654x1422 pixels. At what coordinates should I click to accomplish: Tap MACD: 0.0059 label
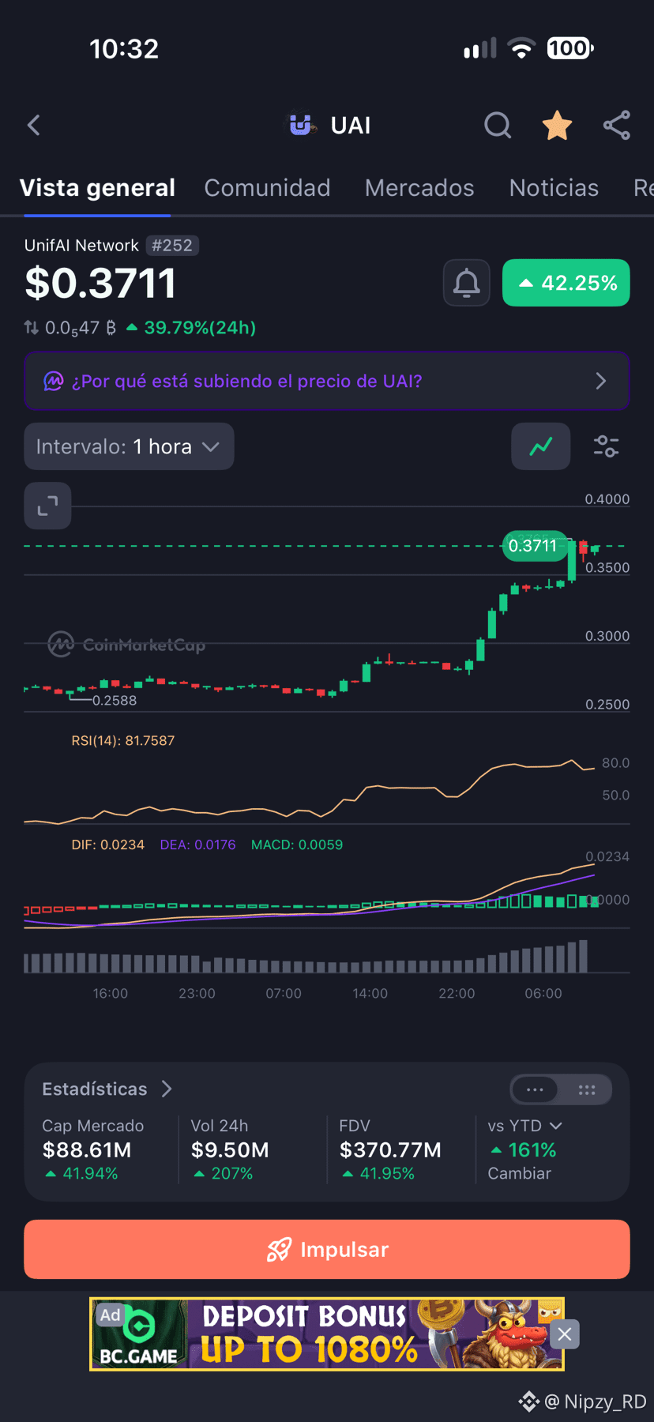(x=297, y=845)
